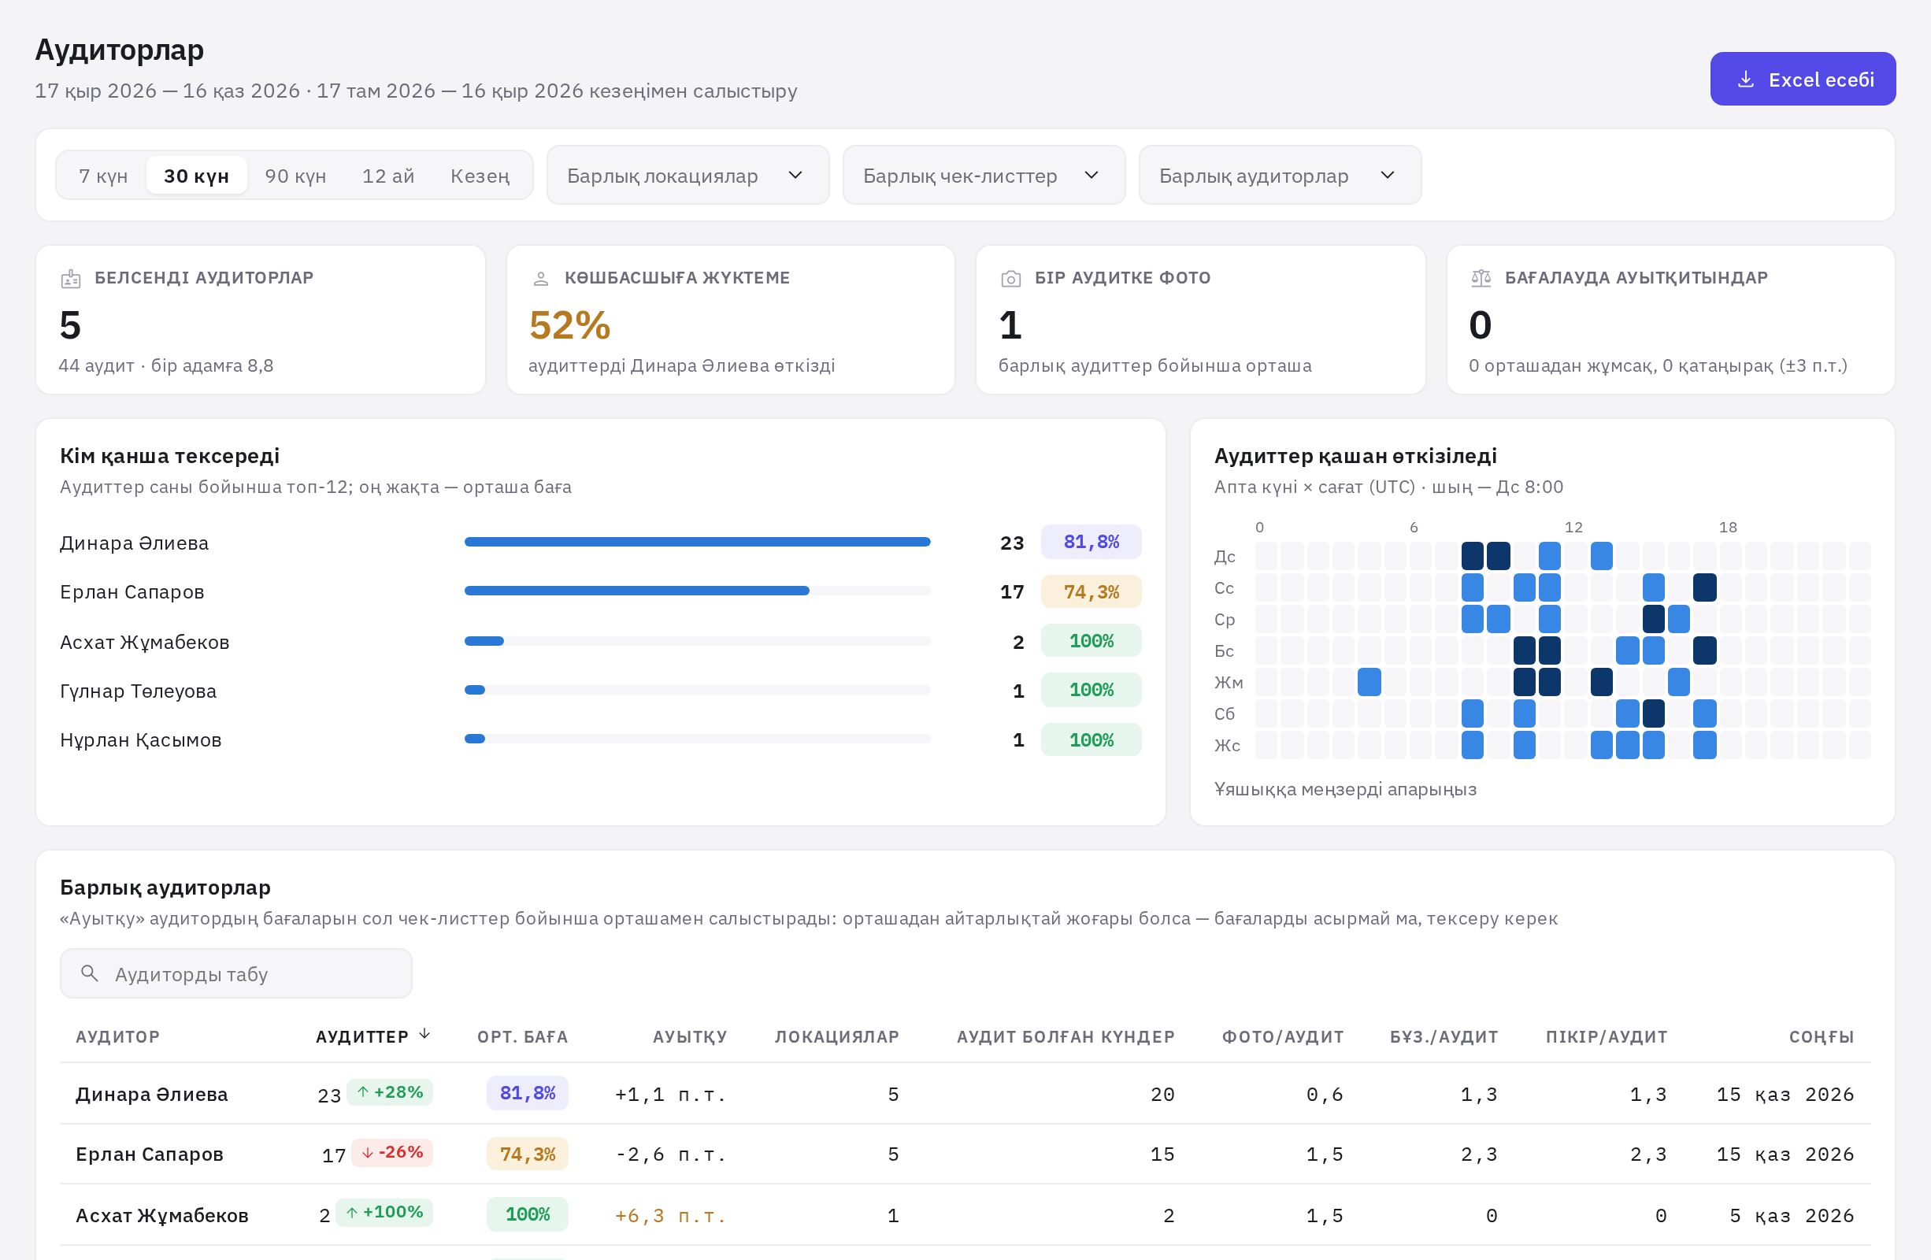Click the search magnifier icon in Аудиторды табу
The width and height of the screenshot is (1931, 1260).
click(90, 973)
